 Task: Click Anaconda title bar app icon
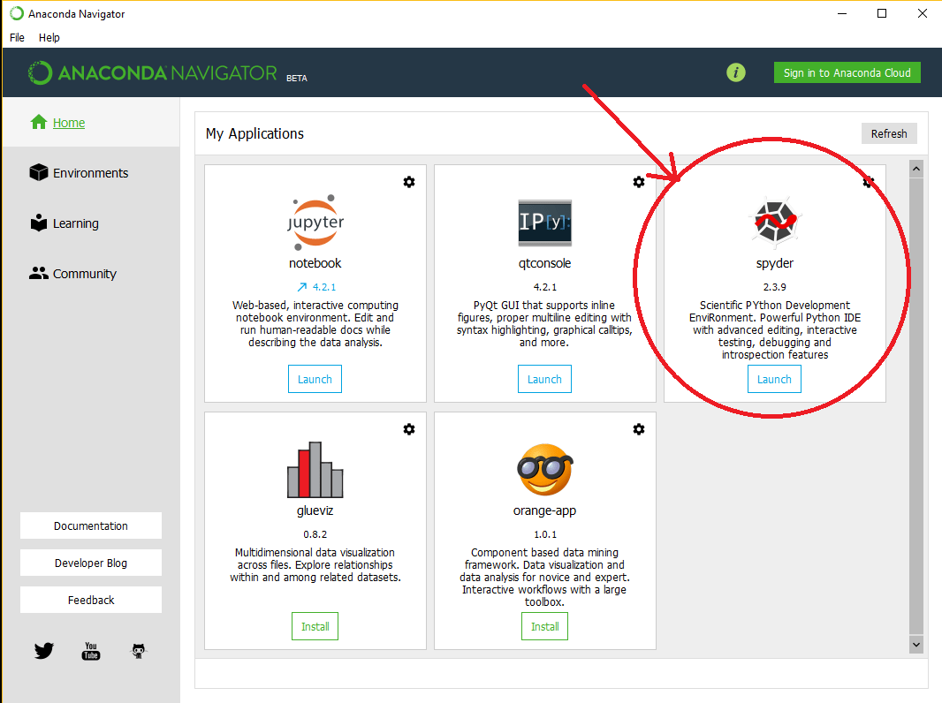pyautogui.click(x=16, y=13)
